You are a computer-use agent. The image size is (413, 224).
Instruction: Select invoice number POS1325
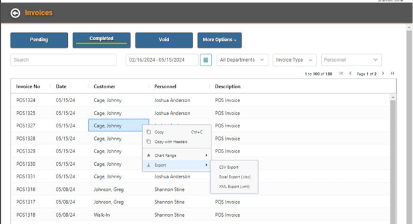click(26, 113)
